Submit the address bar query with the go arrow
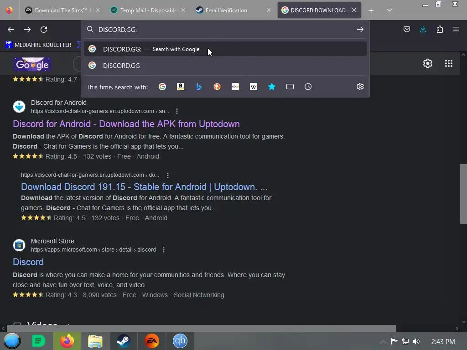This screenshot has height=350, width=467. pos(360,30)
